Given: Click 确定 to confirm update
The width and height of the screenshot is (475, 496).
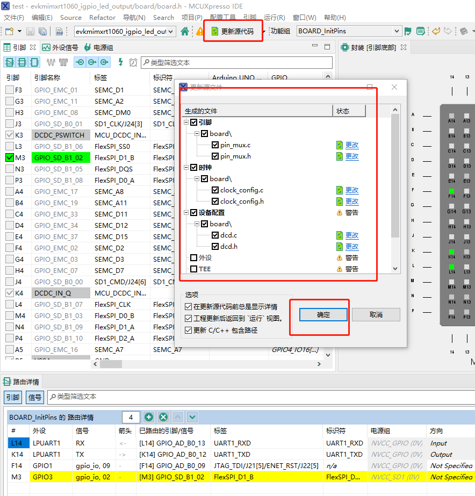Looking at the screenshot, I should (x=323, y=315).
